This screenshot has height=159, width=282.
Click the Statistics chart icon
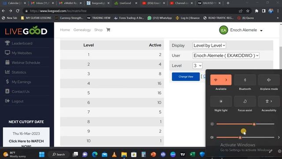pos(7,72)
